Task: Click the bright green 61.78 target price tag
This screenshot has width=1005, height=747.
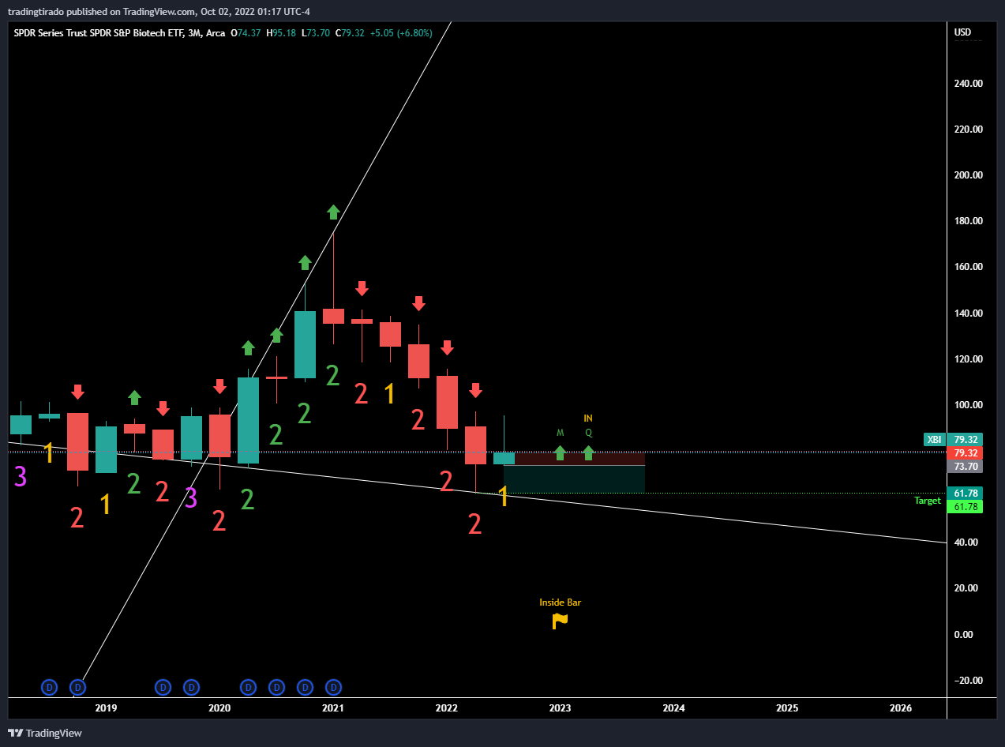Action: (x=966, y=507)
